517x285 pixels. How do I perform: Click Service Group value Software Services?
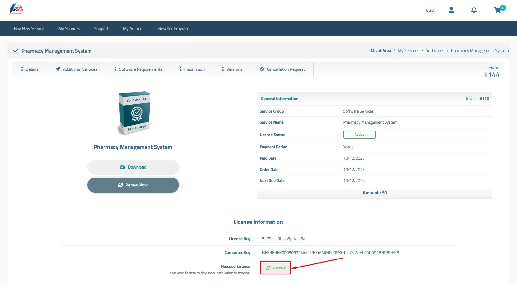click(358, 111)
